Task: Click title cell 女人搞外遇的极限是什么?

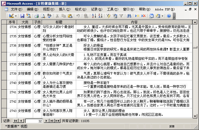Action: click(x=59, y=103)
